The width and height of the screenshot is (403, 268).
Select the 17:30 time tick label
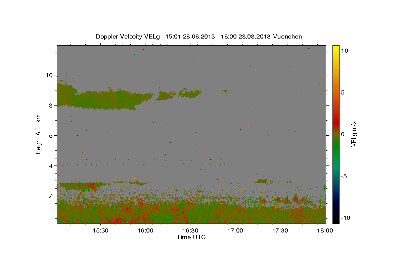coord(280,230)
